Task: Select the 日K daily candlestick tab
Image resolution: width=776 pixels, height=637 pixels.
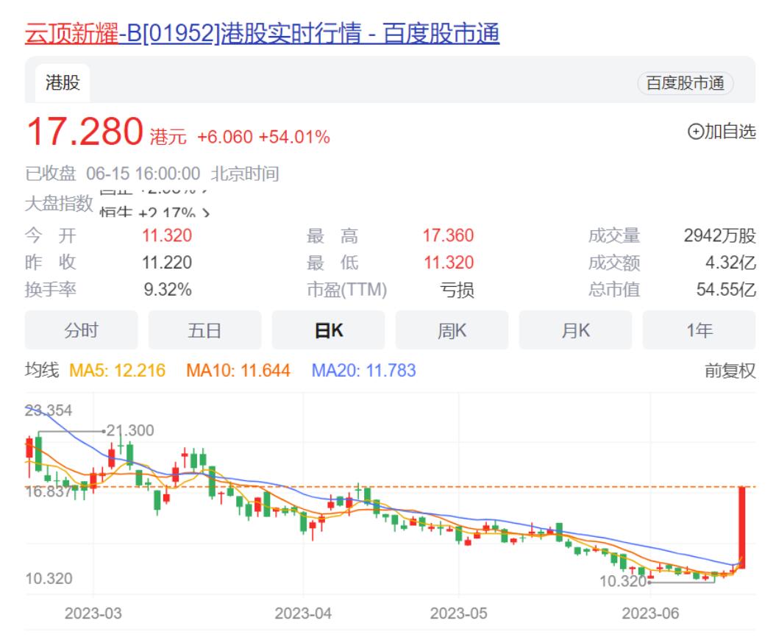Action: [328, 331]
